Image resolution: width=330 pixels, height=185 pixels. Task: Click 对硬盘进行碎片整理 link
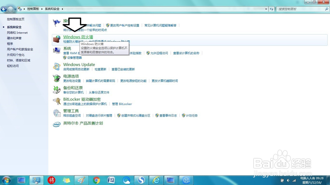99,116
